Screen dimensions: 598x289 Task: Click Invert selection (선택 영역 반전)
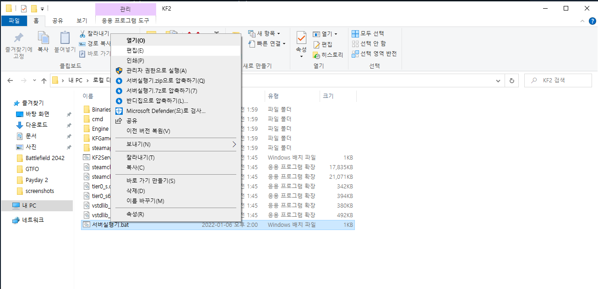tap(374, 54)
